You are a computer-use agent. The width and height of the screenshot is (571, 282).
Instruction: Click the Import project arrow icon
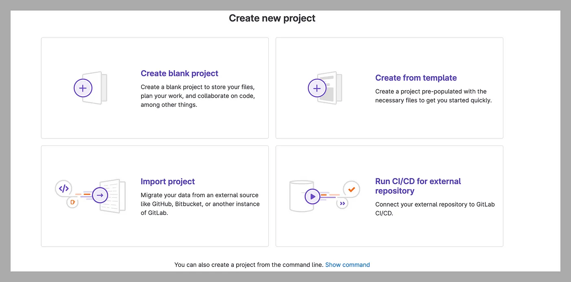pyautogui.click(x=100, y=196)
